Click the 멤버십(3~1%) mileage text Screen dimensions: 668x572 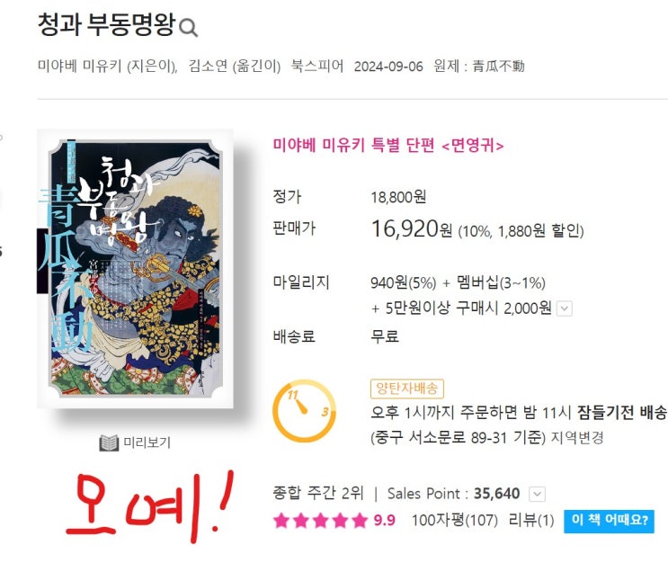pos(501,282)
